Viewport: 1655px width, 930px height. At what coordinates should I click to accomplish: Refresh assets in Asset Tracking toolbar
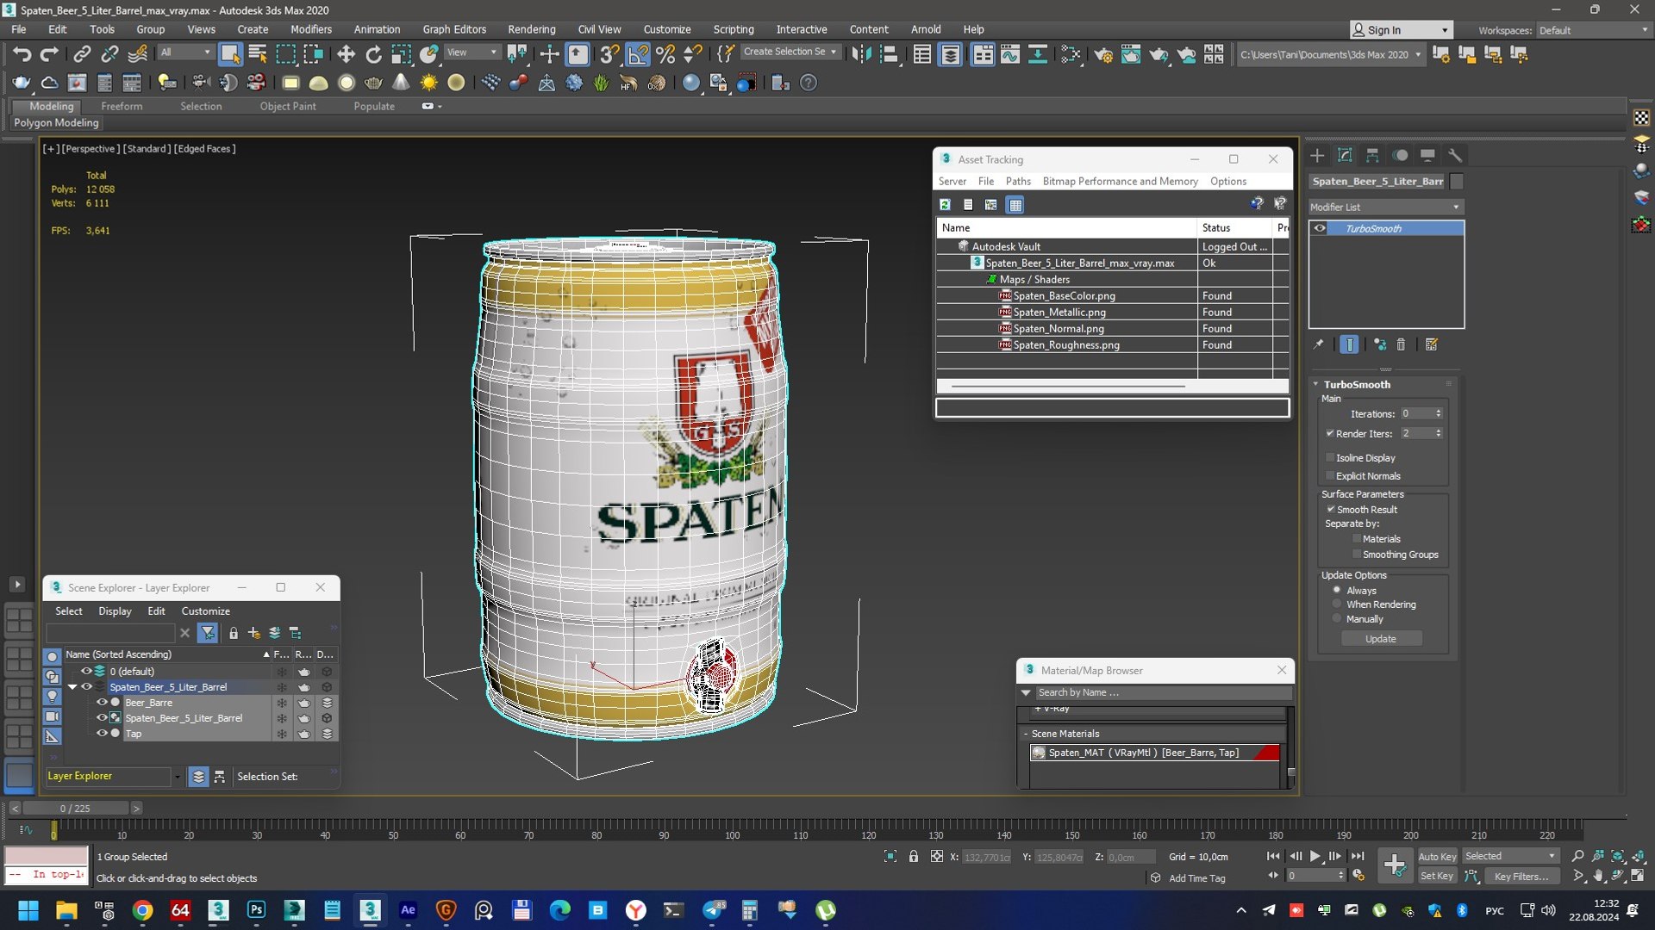click(x=945, y=205)
